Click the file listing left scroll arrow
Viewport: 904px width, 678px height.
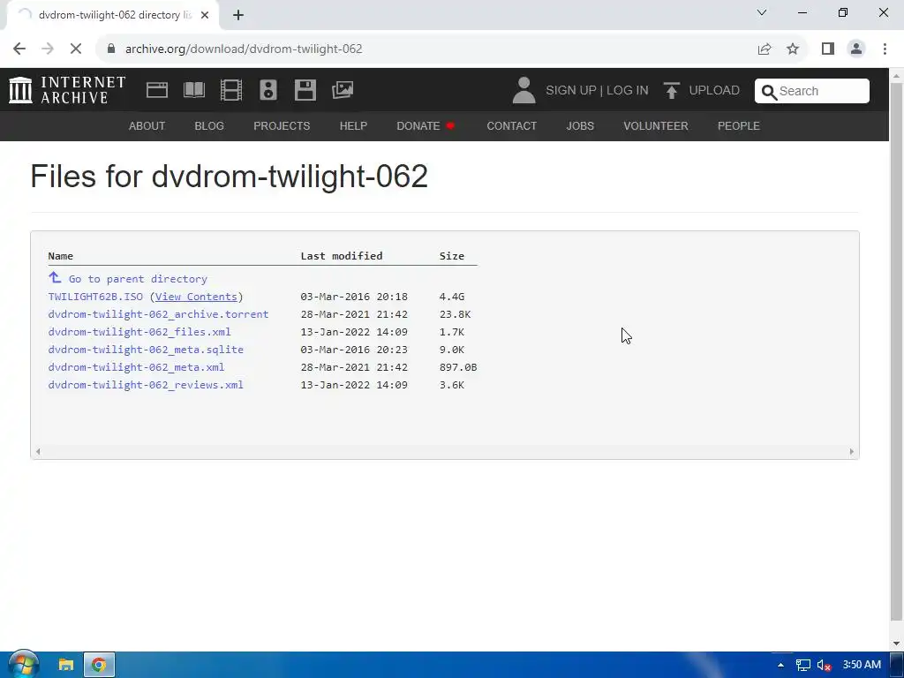(38, 451)
